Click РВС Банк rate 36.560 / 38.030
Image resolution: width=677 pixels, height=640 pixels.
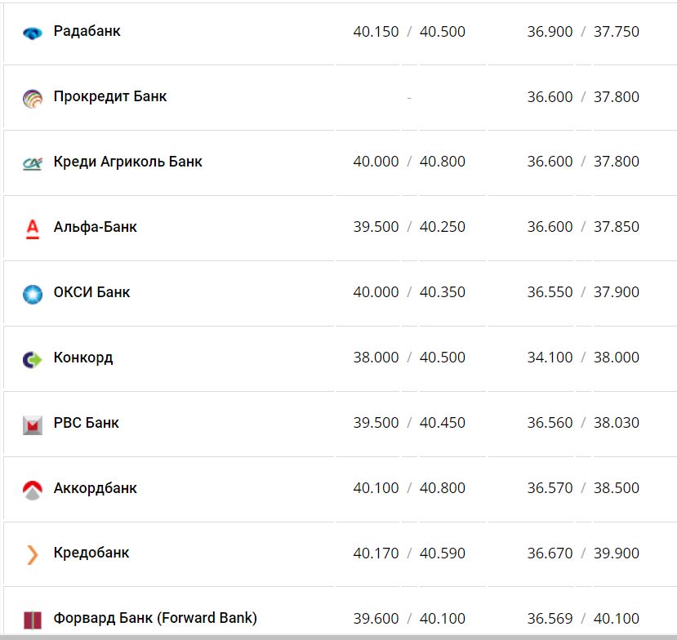pos(583,423)
